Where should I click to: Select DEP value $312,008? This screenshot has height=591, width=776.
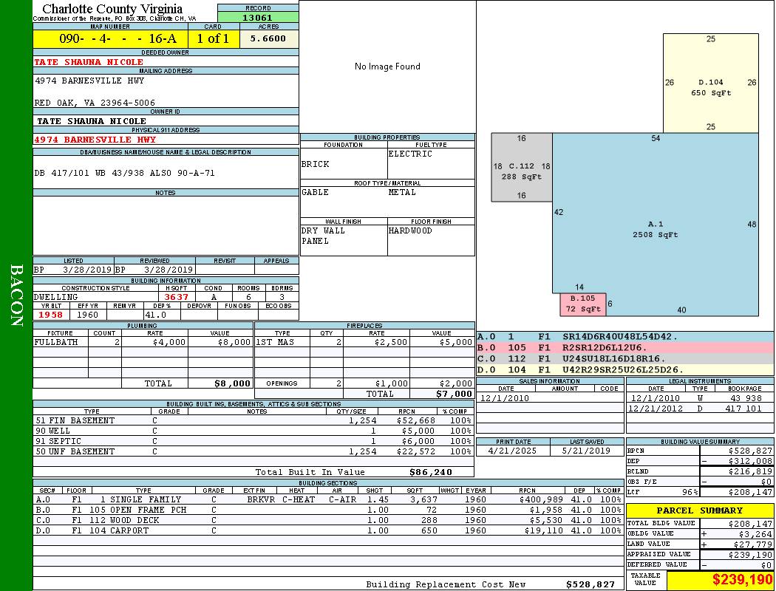750,461
